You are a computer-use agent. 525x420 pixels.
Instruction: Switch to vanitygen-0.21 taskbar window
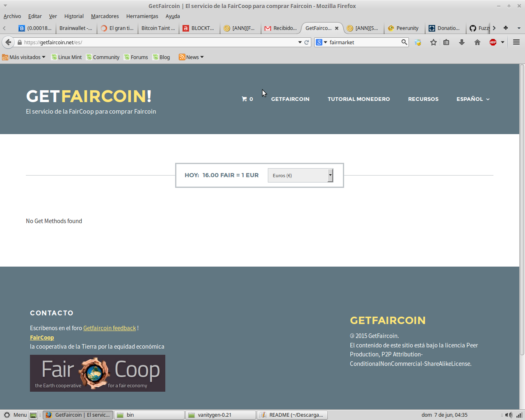(221, 415)
